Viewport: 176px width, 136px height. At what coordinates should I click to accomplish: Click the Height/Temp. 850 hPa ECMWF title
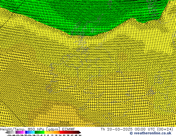[37, 129]
